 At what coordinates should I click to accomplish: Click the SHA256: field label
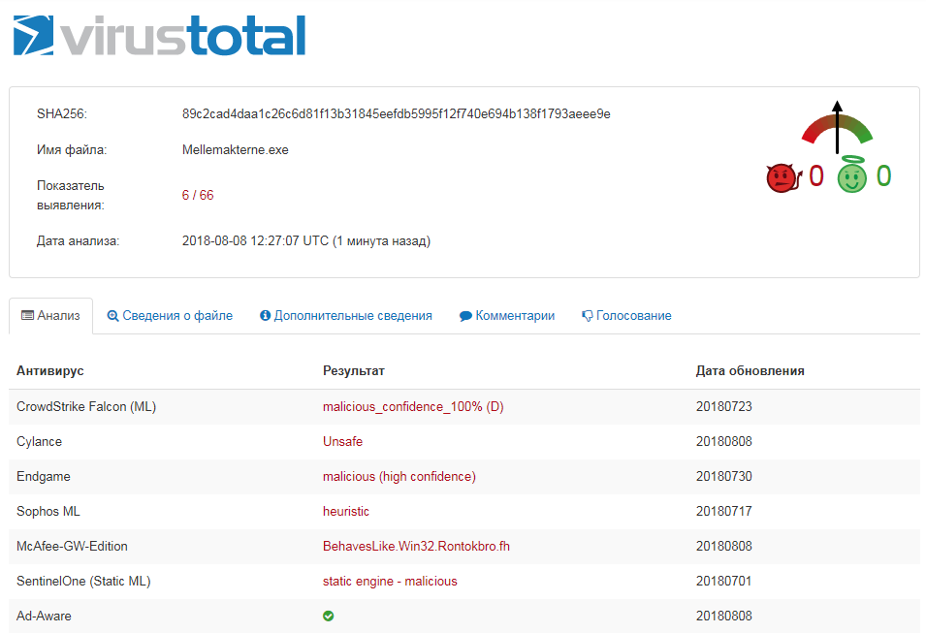(x=62, y=114)
